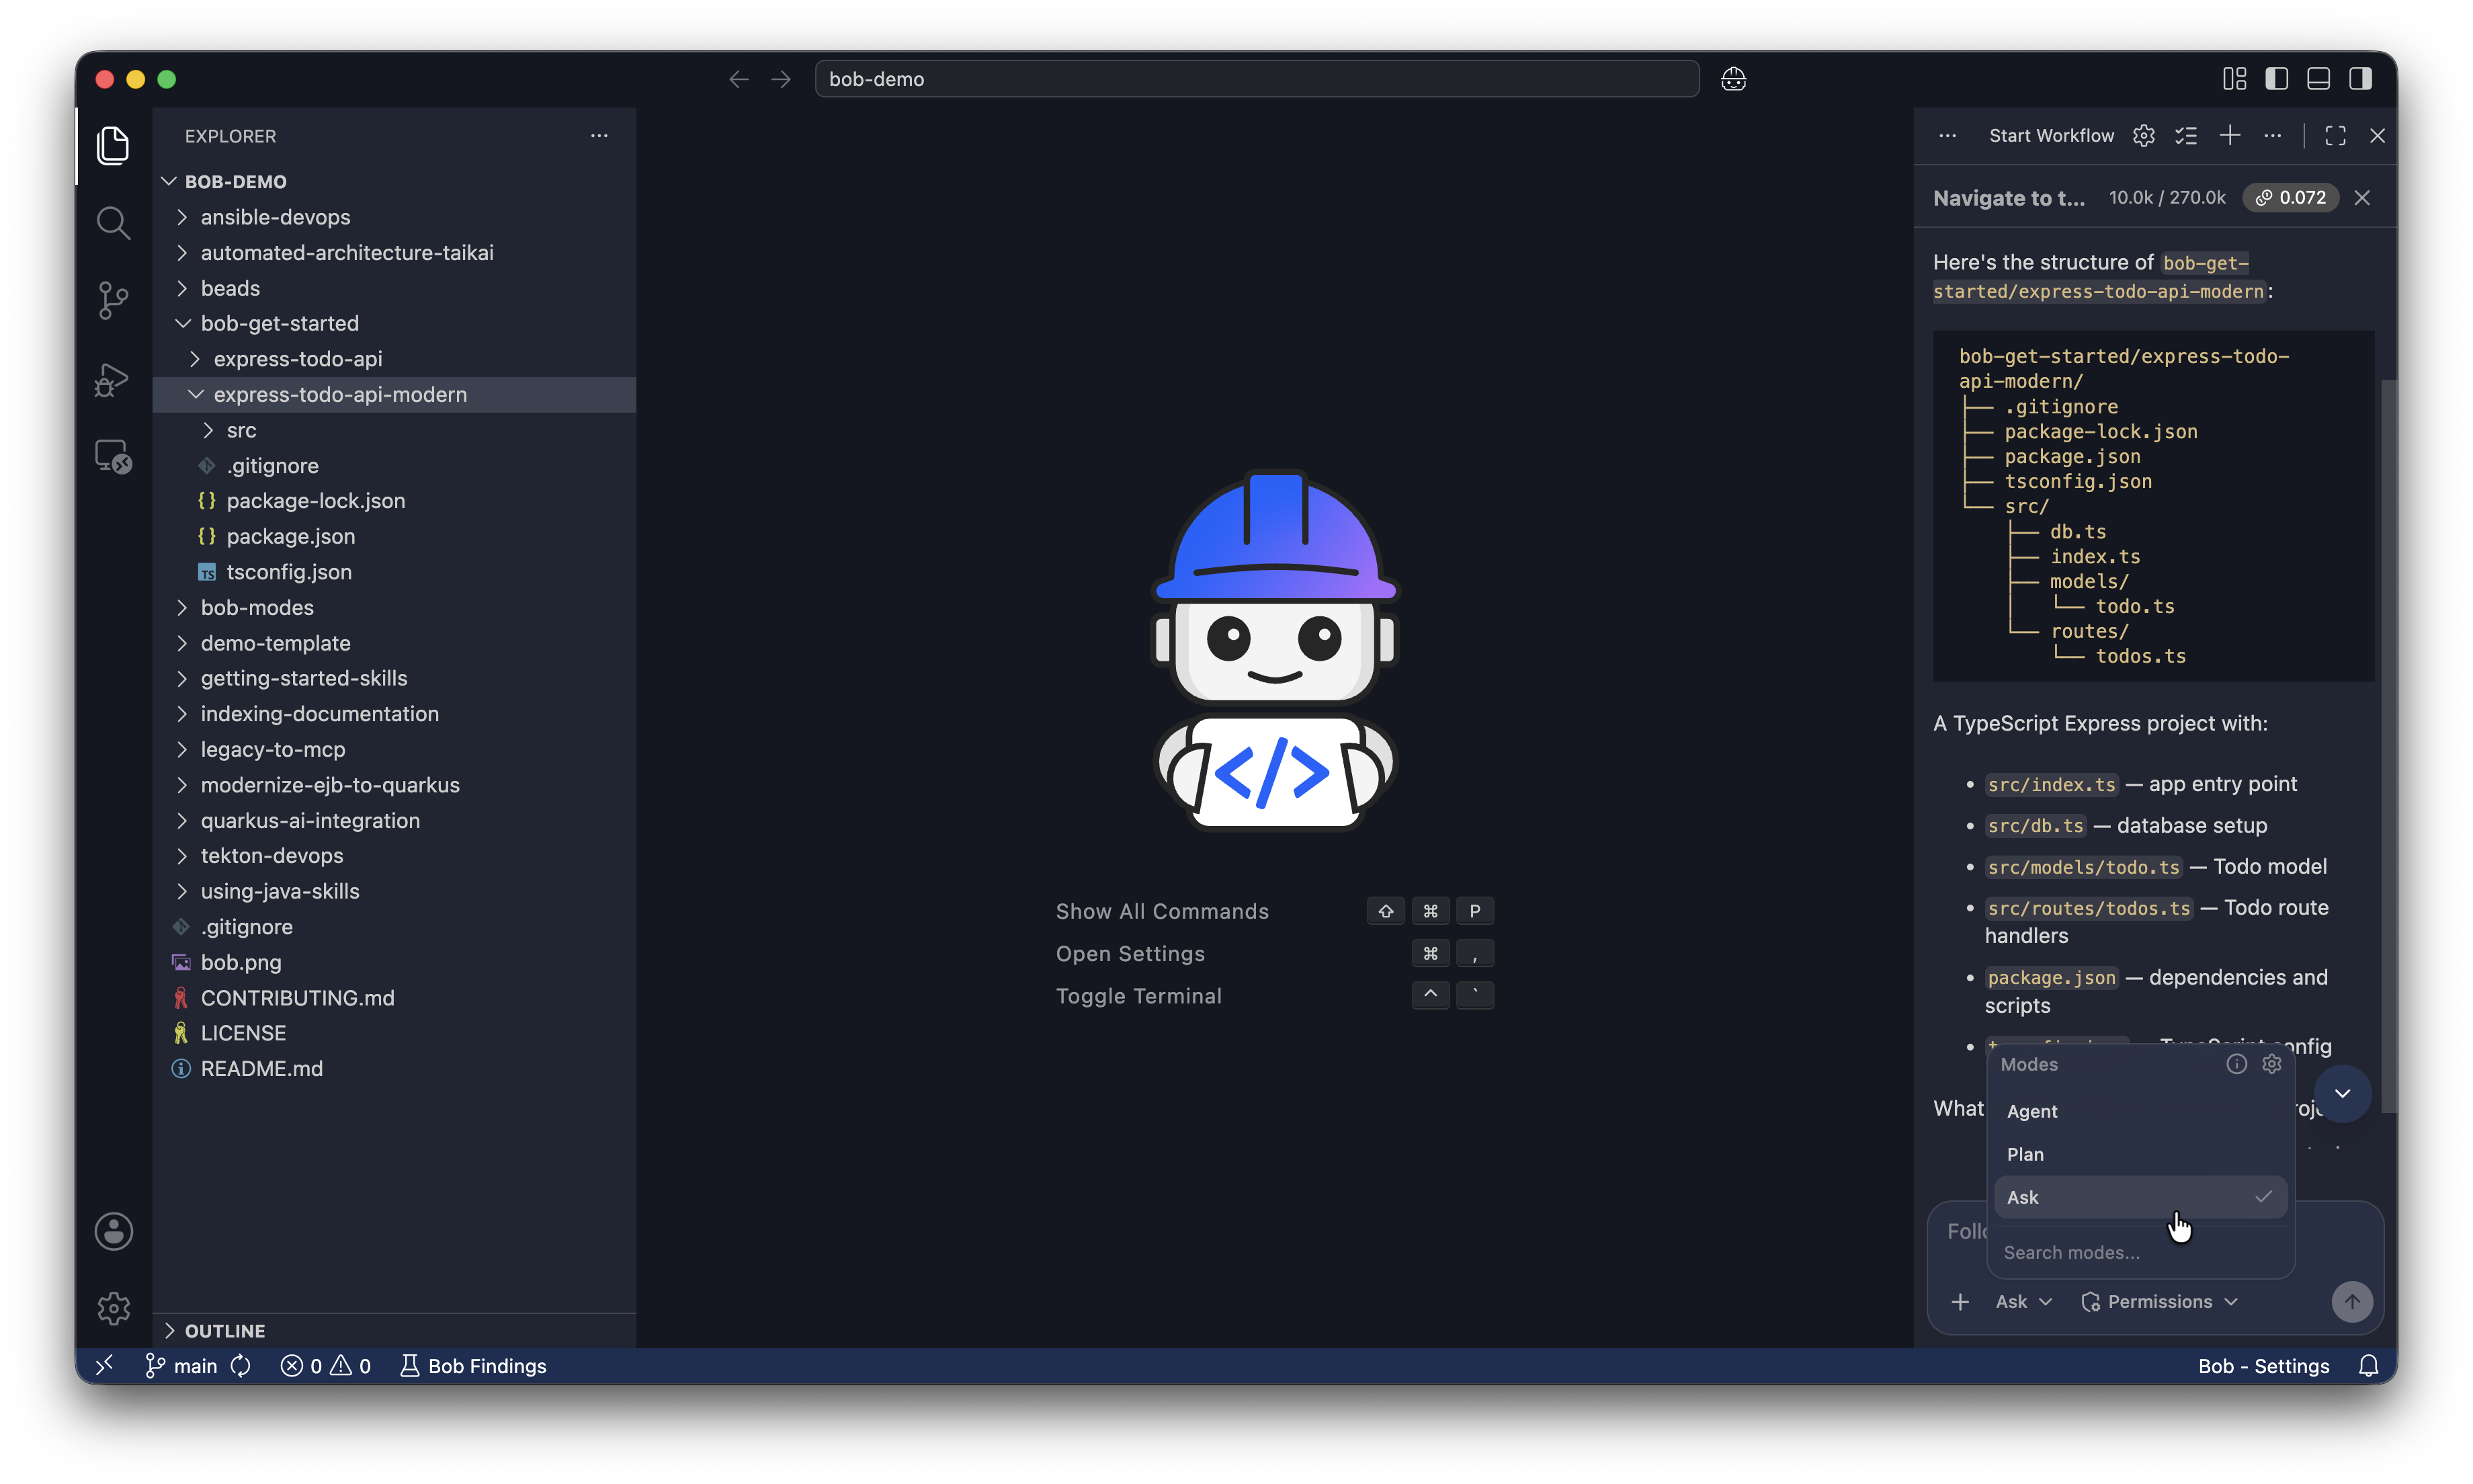Open README.md file
Viewport: 2473px width, 1484px height.
coord(395,1068)
